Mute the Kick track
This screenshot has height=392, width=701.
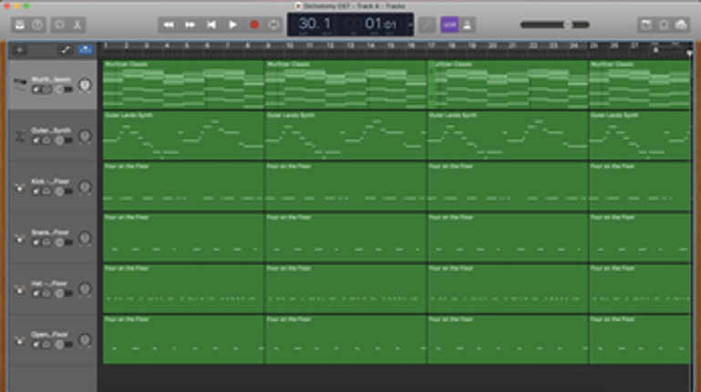click(x=36, y=191)
